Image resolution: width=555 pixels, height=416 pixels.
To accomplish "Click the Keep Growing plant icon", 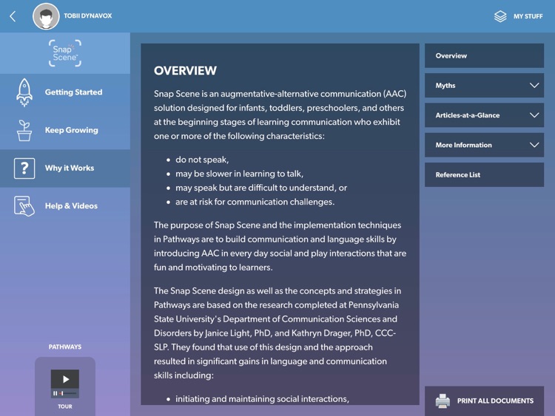I will pos(24,131).
